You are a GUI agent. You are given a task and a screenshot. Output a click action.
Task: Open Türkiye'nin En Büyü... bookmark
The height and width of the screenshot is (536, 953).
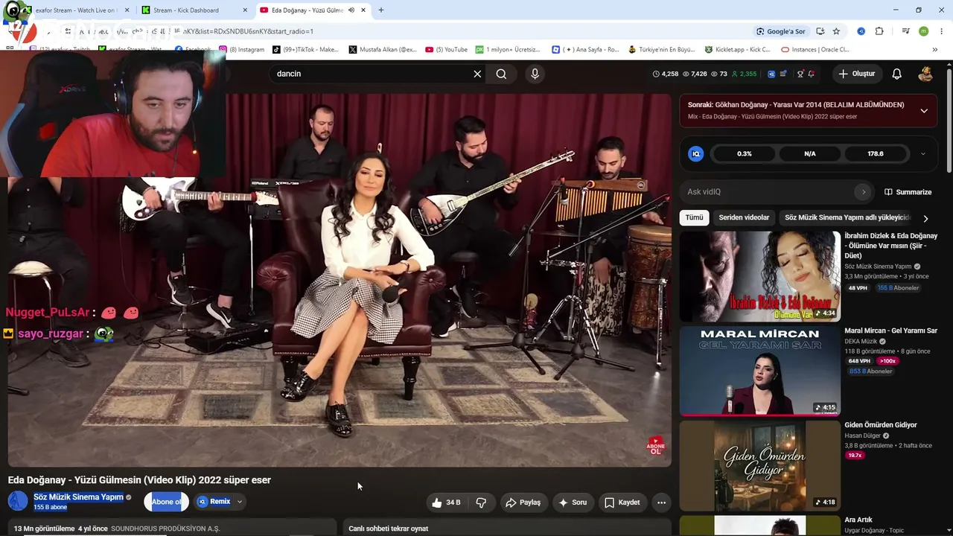tap(661, 50)
